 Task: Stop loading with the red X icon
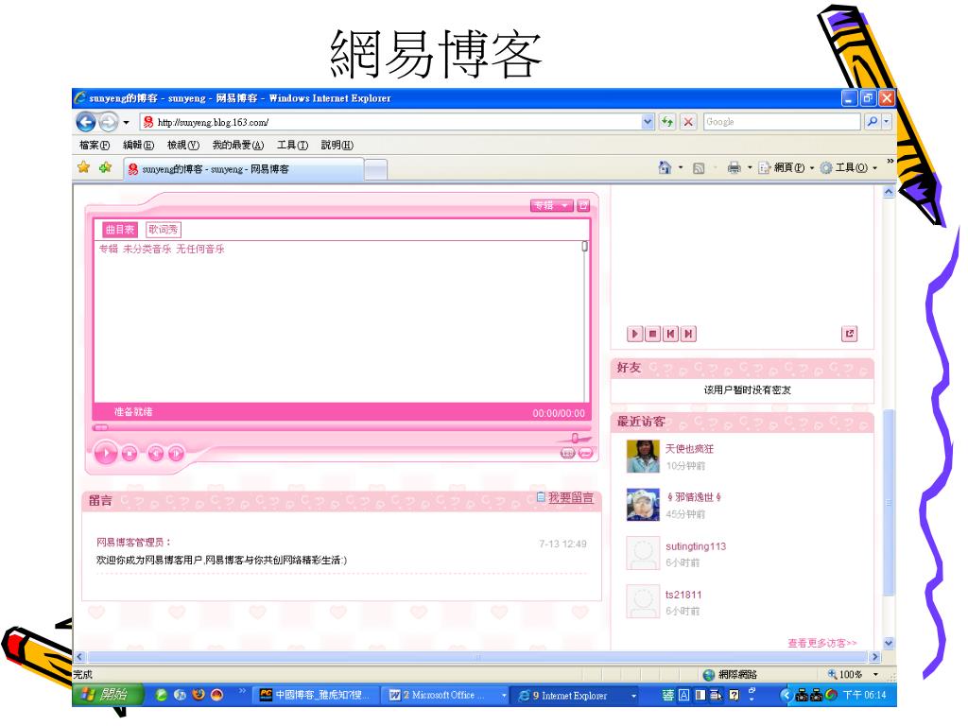(688, 122)
